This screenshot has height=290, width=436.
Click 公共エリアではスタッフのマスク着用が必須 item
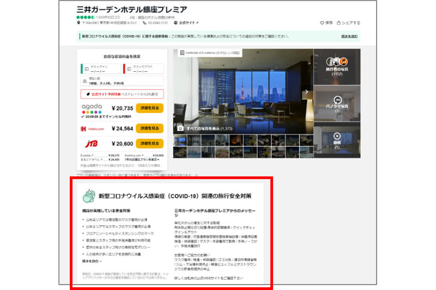(118, 226)
